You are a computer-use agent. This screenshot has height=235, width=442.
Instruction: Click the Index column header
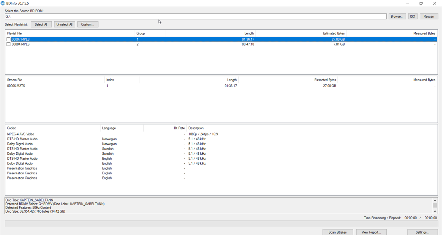click(x=122, y=80)
